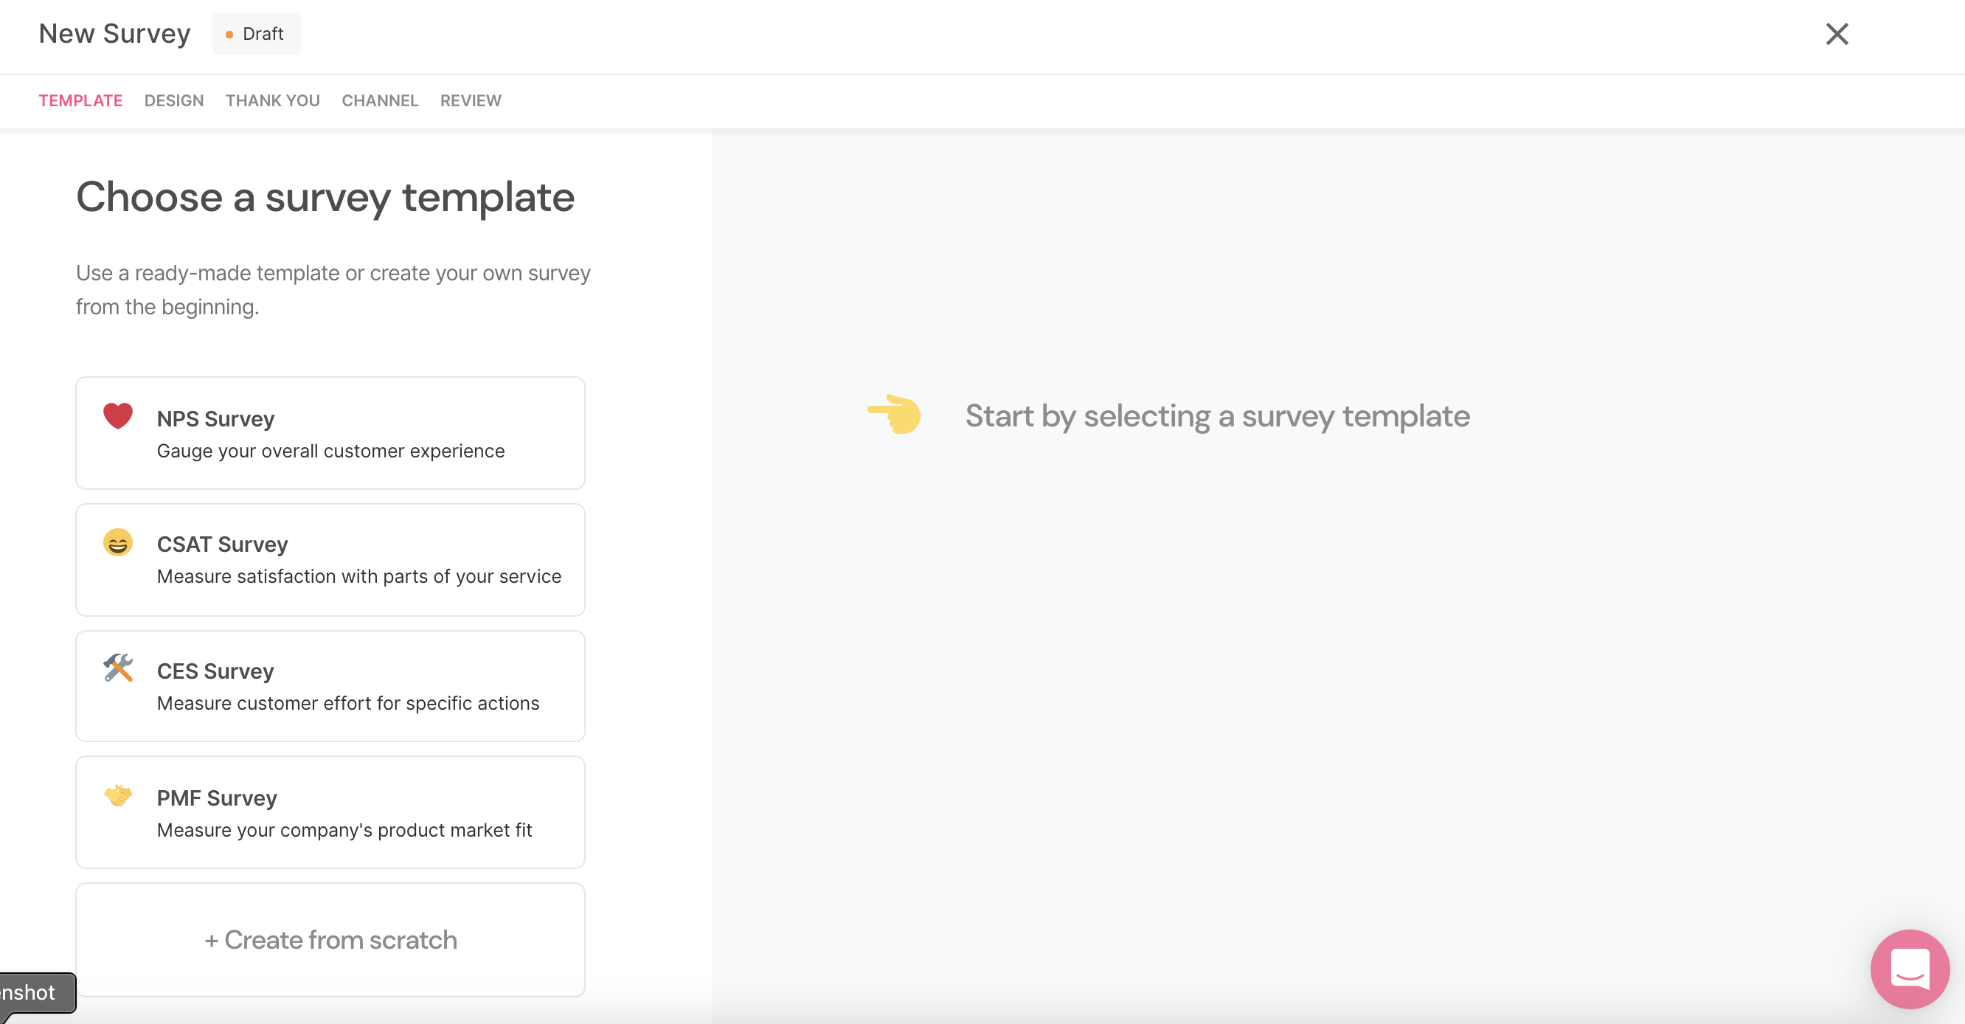Viewport: 1965px width, 1024px height.
Task: Switch to the DESIGN tab
Action: [x=174, y=100]
